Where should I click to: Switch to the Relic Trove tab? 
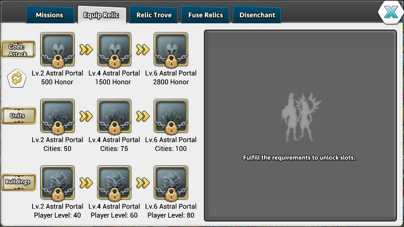click(x=154, y=15)
